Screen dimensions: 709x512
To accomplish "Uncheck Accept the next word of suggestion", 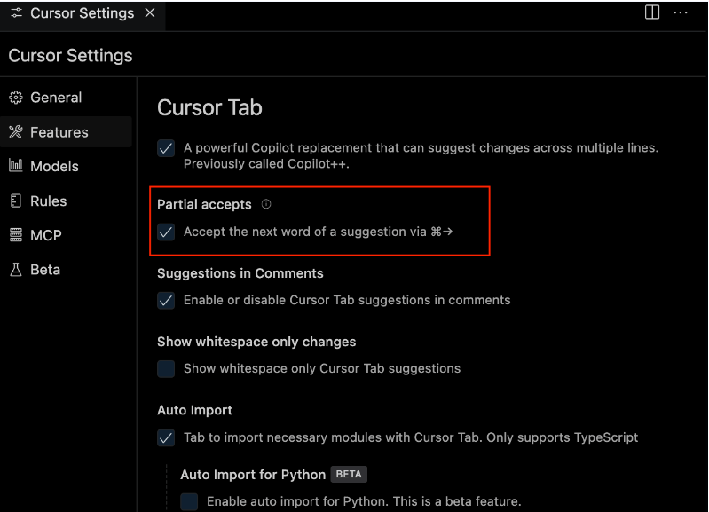I will [166, 232].
